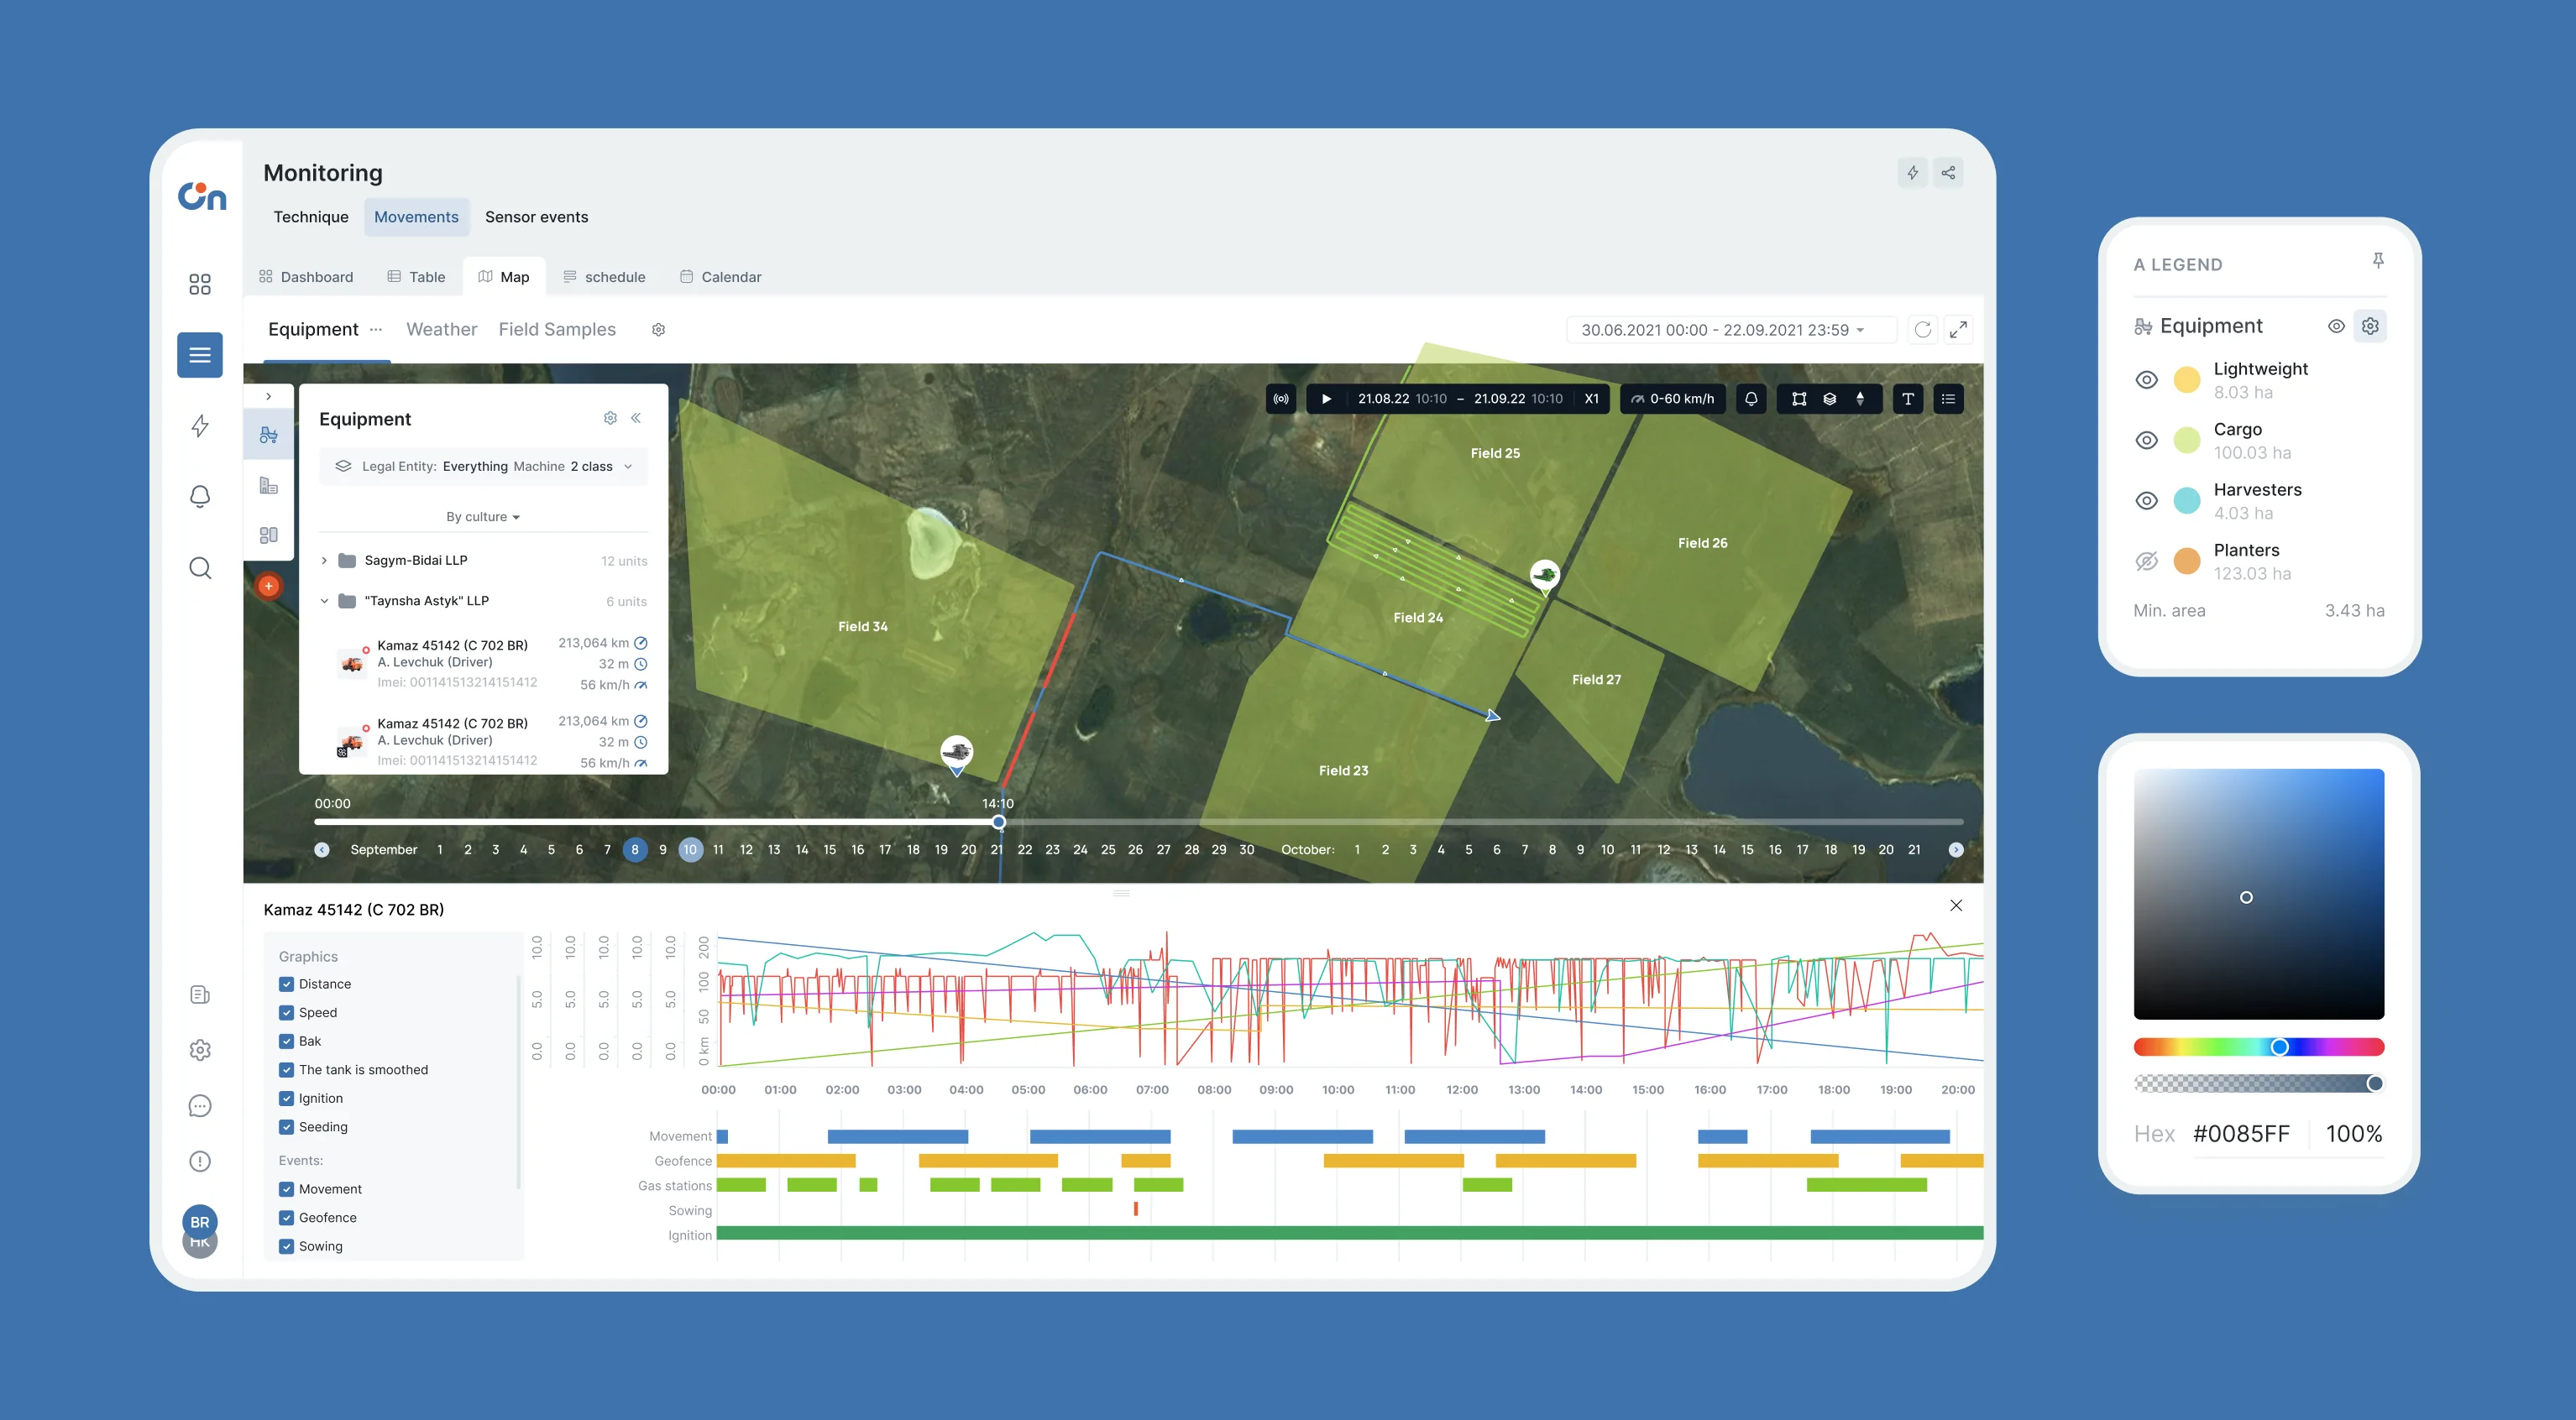Image resolution: width=2576 pixels, height=1420 pixels.
Task: Click the live broadcast signal icon
Action: tap(1281, 399)
